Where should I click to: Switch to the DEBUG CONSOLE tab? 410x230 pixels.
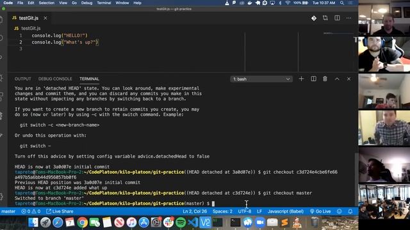pos(55,79)
